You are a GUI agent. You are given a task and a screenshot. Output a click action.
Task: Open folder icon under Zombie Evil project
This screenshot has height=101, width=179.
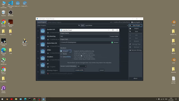tap(48, 33)
